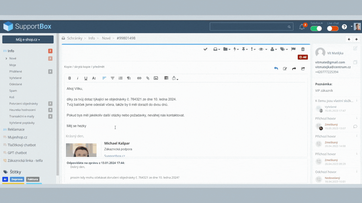Image resolution: width=362 pixels, height=203 pixels.
Task: Select the Přidělené folder
Action: point(15,71)
